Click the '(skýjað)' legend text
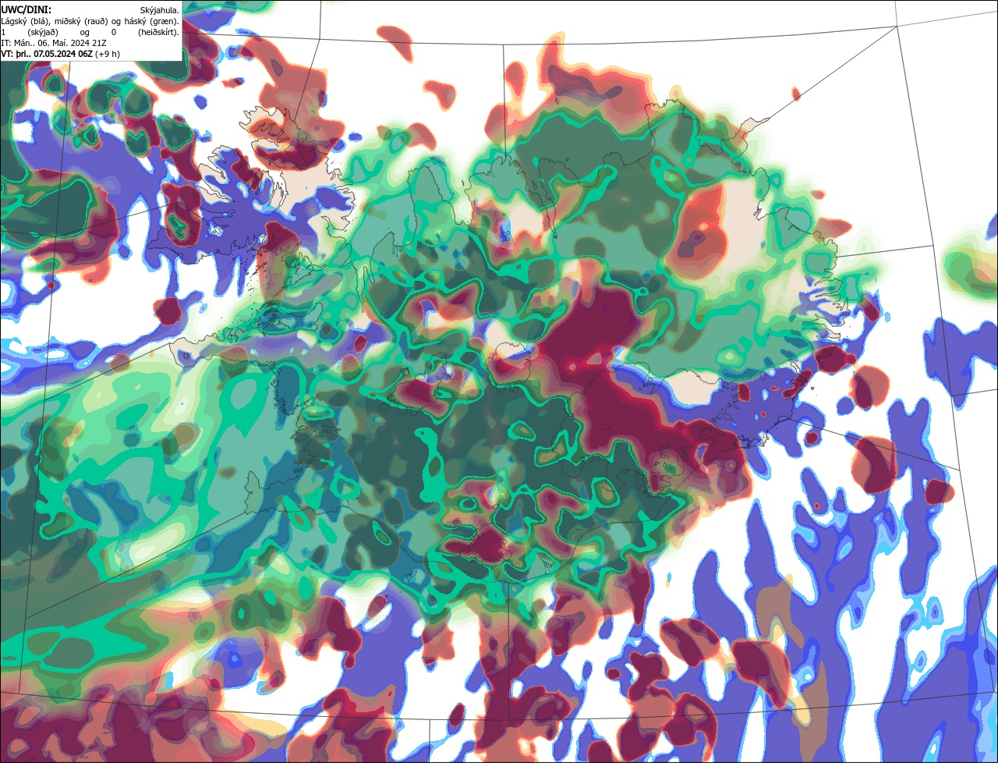The image size is (998, 763). coord(43,33)
